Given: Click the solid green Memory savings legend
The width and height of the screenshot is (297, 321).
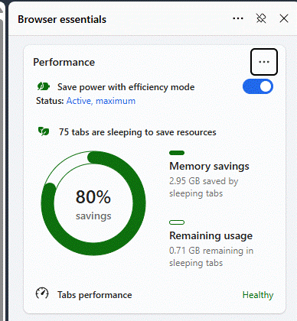Looking at the screenshot, I should [177, 153].
